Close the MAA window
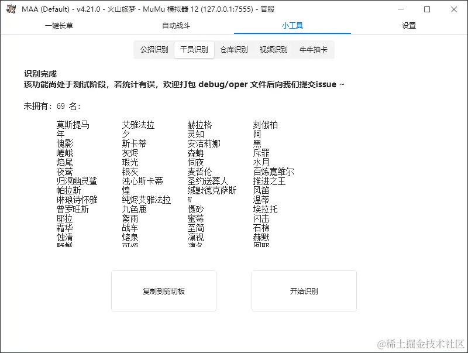 pyautogui.click(x=454, y=9)
